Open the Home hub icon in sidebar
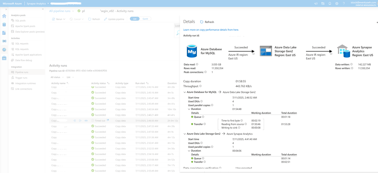Viewport: 378px width, 173px height. pos(4,16)
